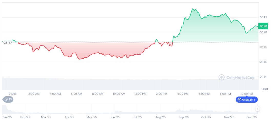The width and height of the screenshot is (275, 120).
Task: Select Jun '25 on the navigator timeline
Action: [x=115, y=117]
